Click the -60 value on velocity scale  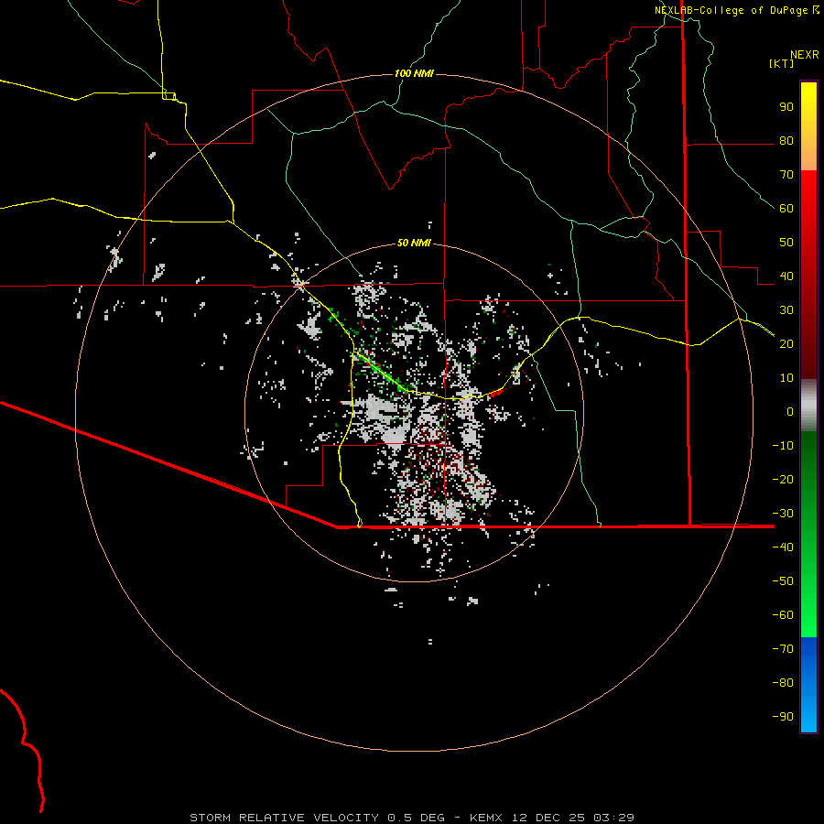tap(783, 615)
